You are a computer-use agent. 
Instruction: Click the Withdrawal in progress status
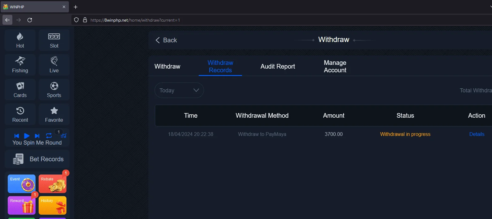405,134
